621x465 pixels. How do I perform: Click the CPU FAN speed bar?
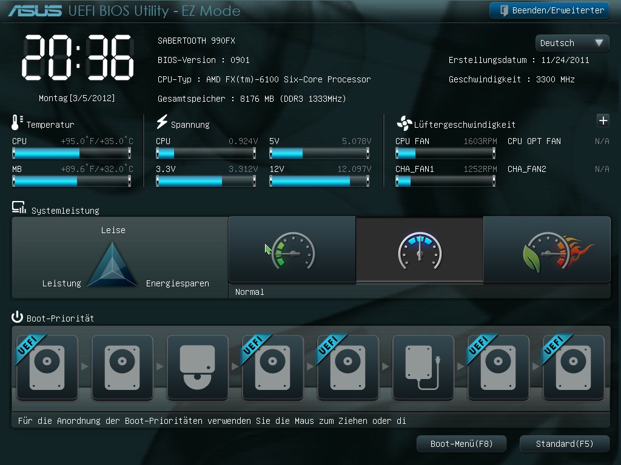(445, 153)
